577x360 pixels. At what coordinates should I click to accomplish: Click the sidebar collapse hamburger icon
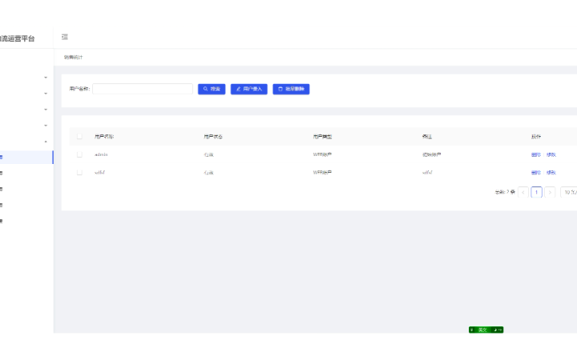click(x=65, y=37)
